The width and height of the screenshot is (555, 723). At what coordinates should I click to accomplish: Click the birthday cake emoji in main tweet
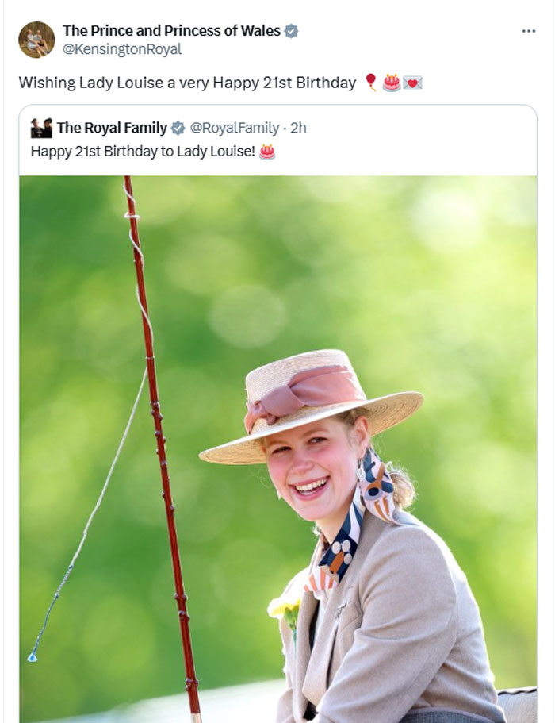pyautogui.click(x=392, y=83)
